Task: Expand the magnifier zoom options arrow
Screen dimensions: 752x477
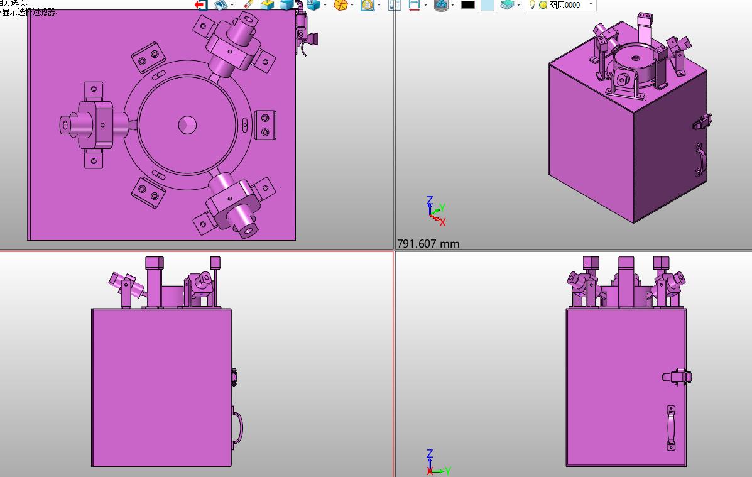Action: pos(379,5)
